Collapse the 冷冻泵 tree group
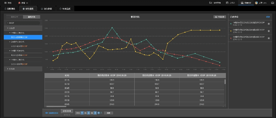This screenshot has height=118, width=276. coord(8,28)
